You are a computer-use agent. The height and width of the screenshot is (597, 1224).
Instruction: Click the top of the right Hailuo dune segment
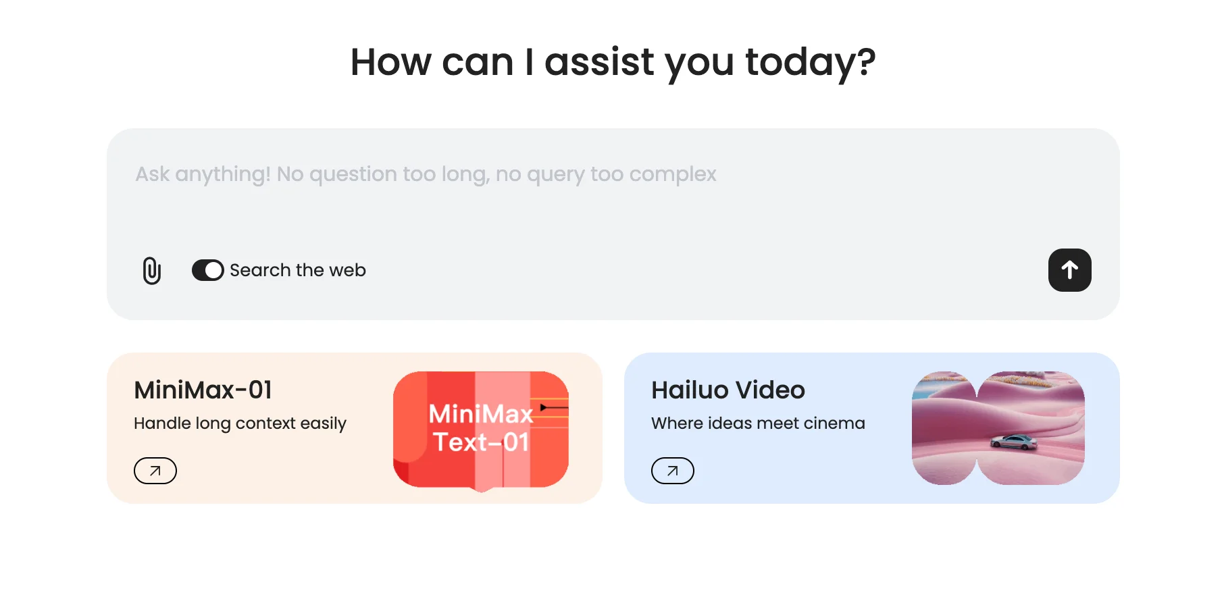pyautogui.click(x=1031, y=382)
